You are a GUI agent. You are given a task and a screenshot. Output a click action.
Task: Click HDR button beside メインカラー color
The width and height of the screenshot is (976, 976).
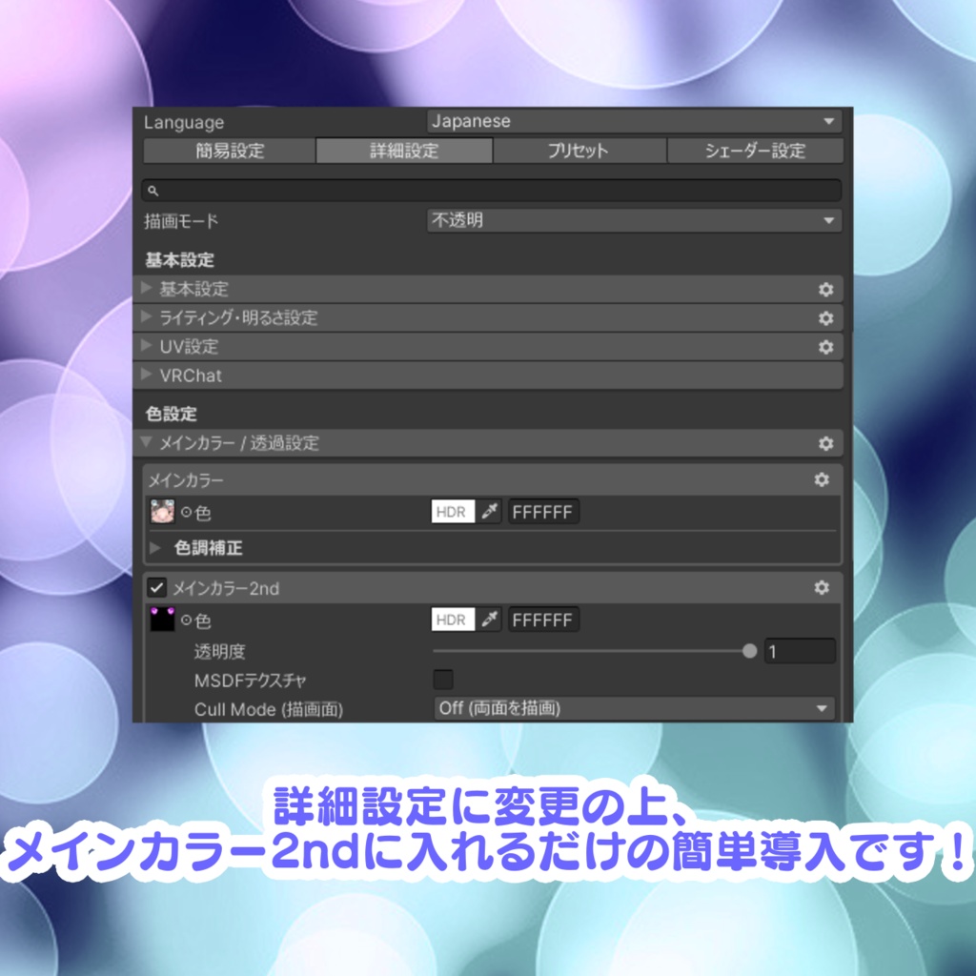(x=450, y=512)
